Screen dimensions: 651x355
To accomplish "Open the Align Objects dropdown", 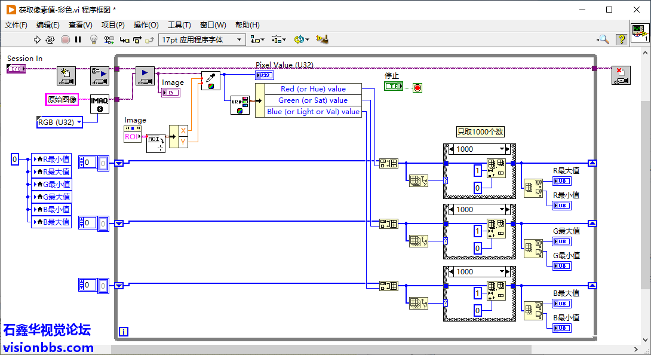I will tap(257, 39).
